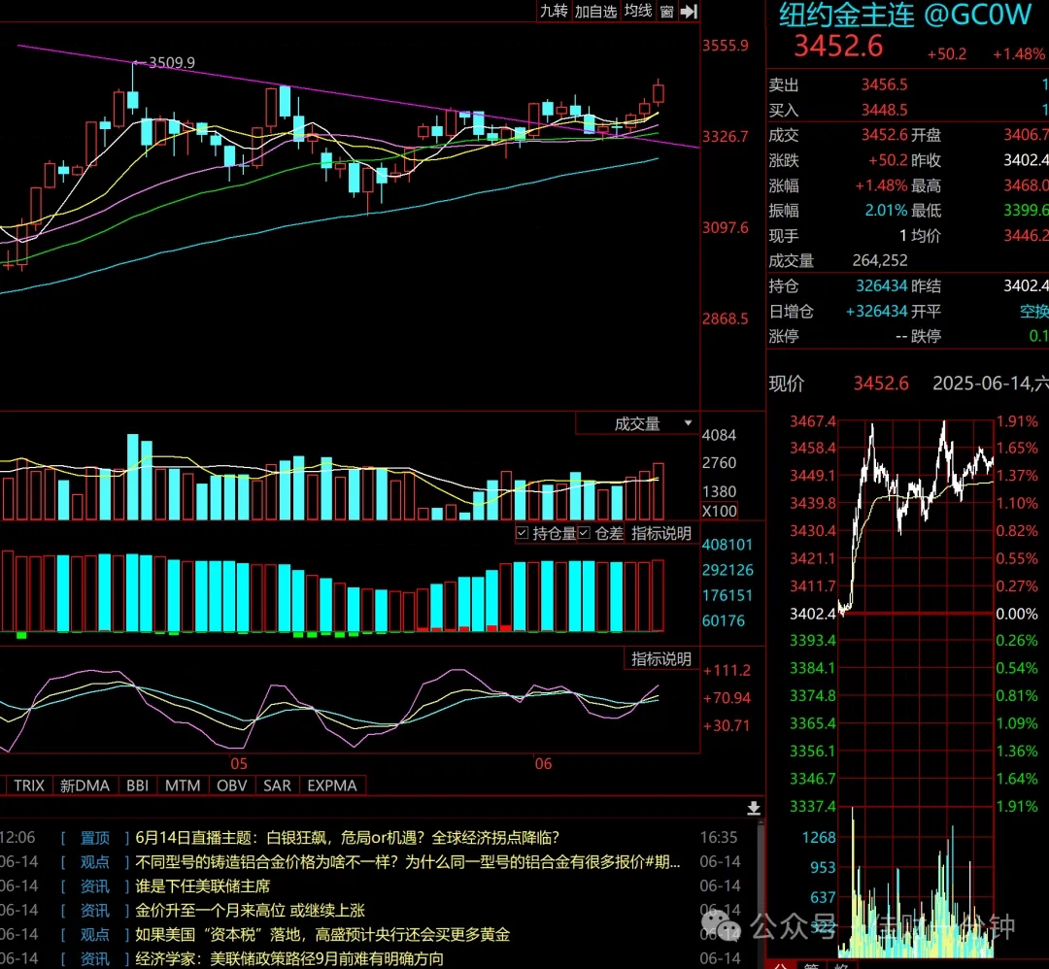Click the news list vertical scrollbar
Screen dimensions: 1049x969
click(760, 892)
